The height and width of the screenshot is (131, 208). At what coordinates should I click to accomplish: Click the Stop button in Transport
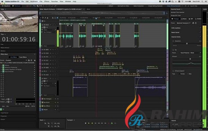click(x=86, y=123)
